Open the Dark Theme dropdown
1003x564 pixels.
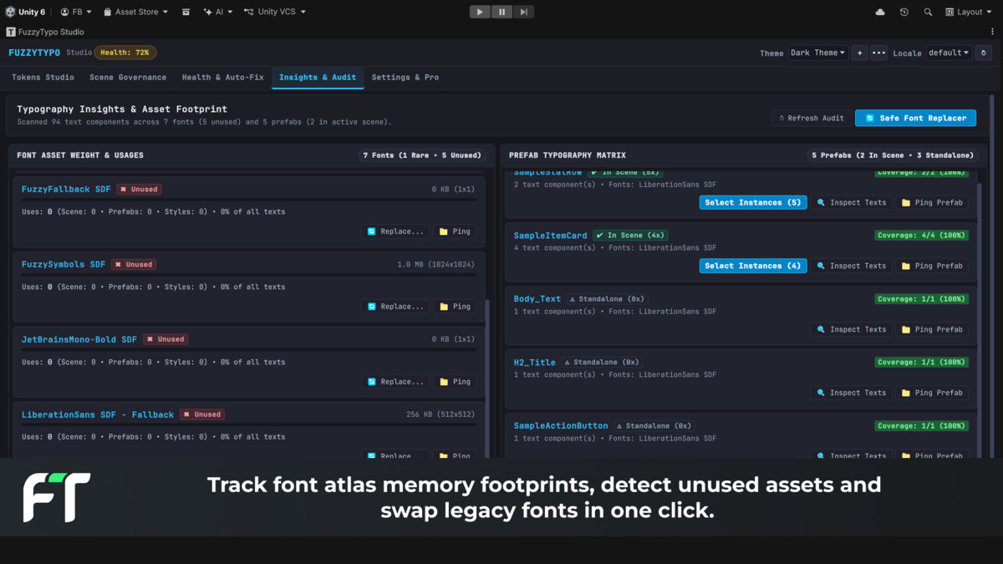(x=817, y=53)
